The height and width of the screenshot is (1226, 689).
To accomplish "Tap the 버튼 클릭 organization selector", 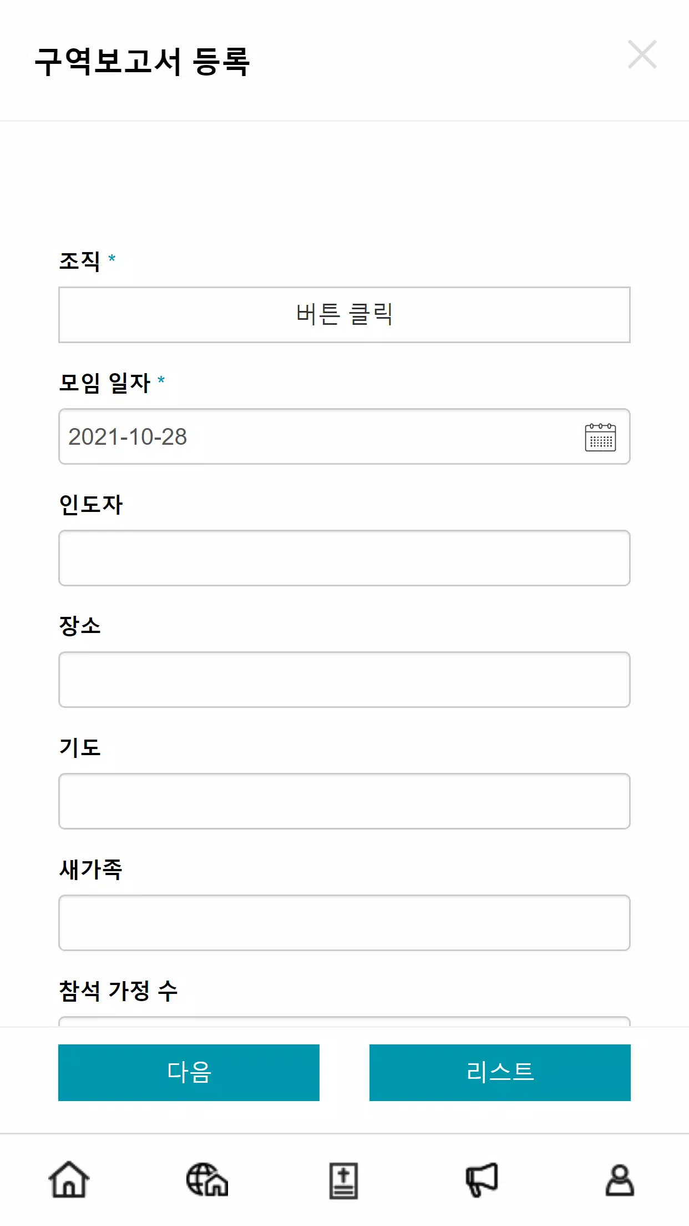I will pyautogui.click(x=344, y=315).
